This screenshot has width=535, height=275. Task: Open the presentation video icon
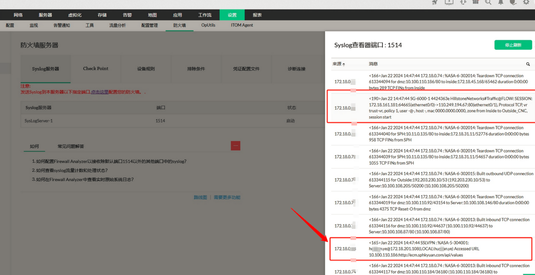[449, 2]
